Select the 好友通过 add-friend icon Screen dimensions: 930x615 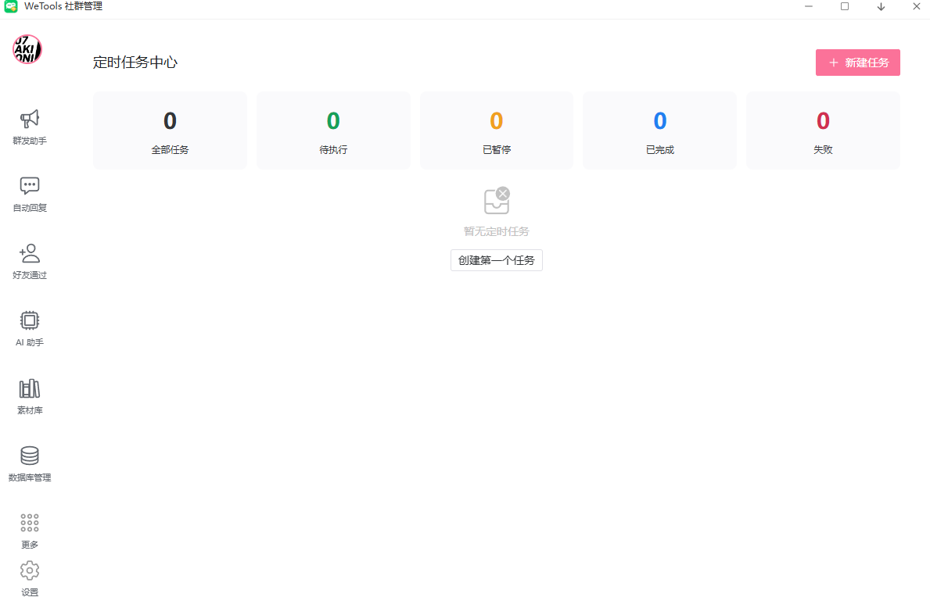(30, 254)
